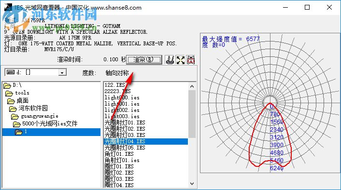Image resolution: width=341 pixels, height=190 pixels.
Task: Click the 0.100 秒 render time value
Action: coord(114,59)
